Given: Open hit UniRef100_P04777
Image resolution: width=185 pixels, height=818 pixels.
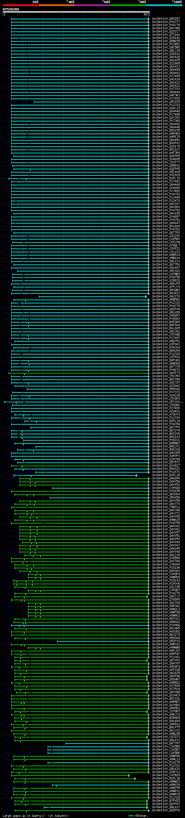Looking at the screenshot, I should [166, 22].
